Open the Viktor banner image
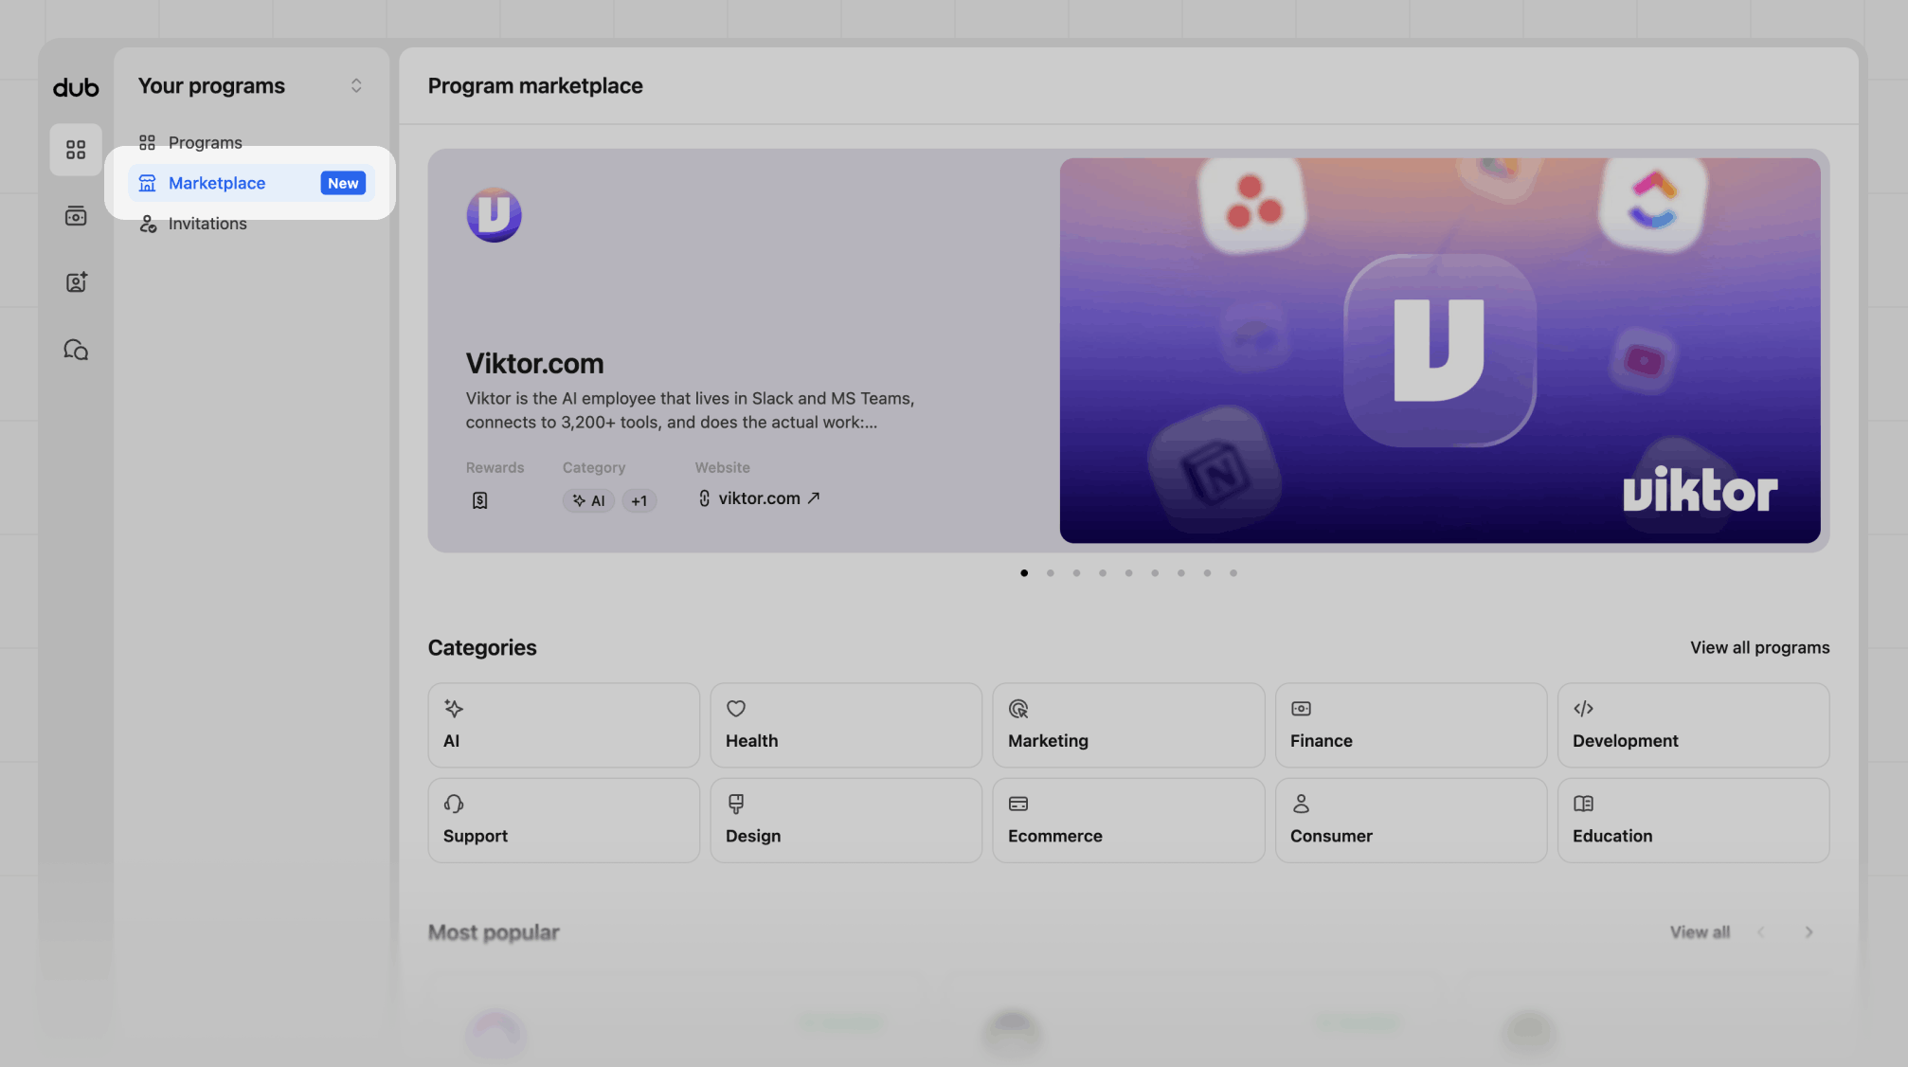 pos(1440,351)
